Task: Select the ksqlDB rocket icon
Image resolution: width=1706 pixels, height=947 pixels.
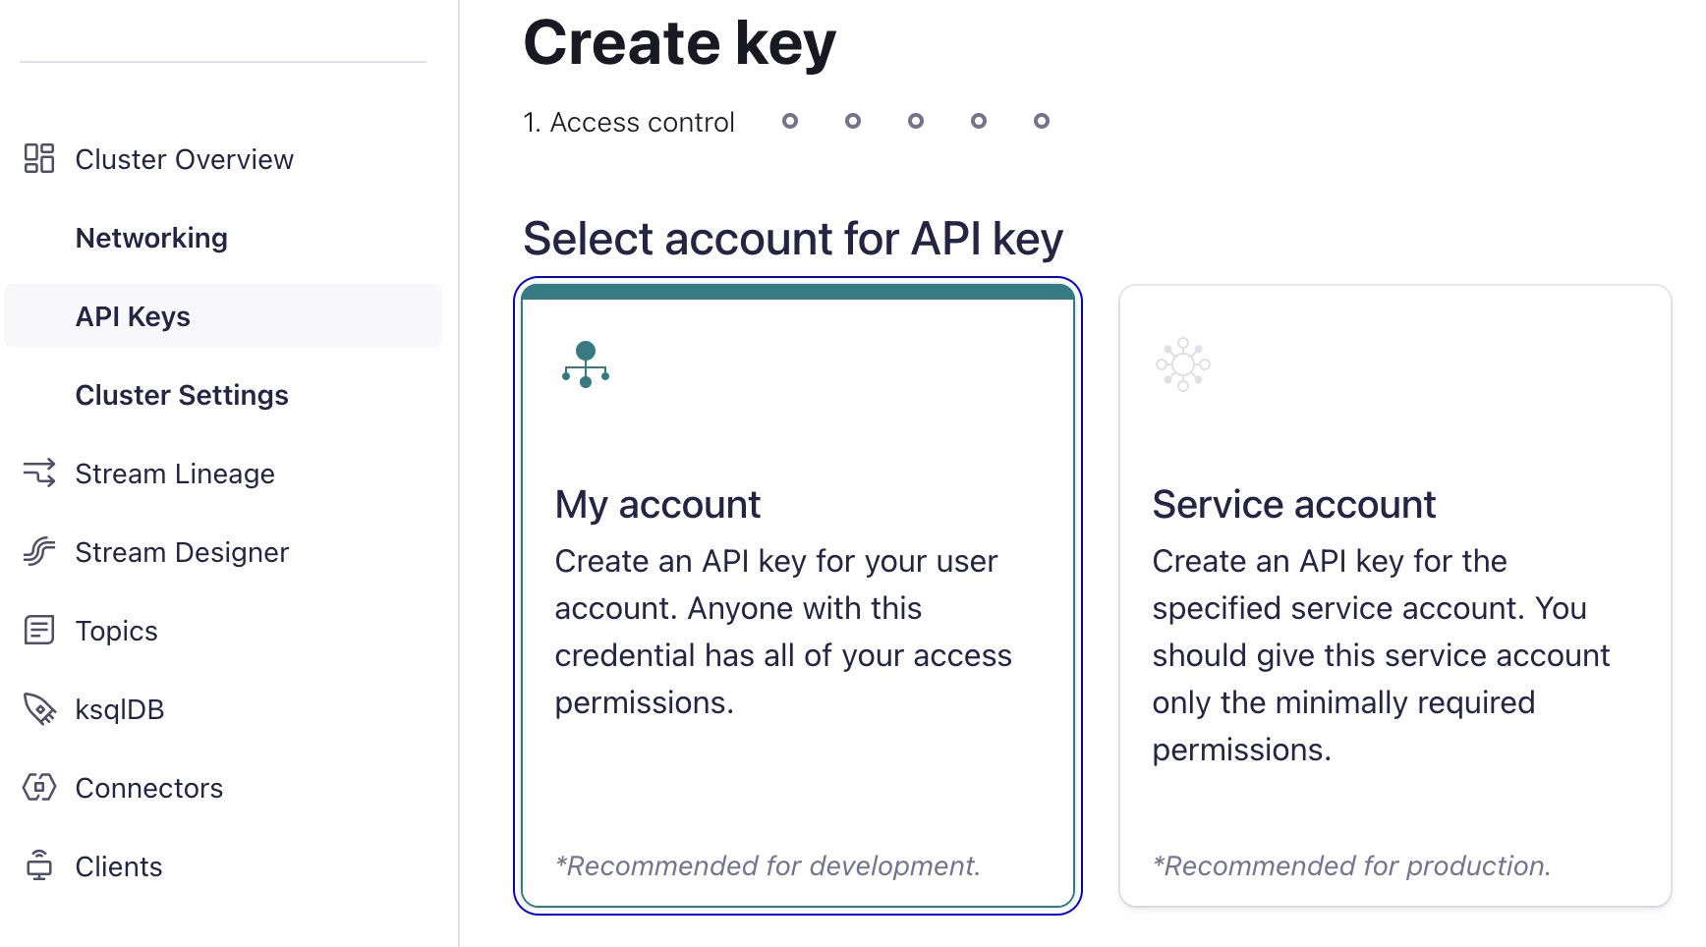Action: [x=39, y=709]
